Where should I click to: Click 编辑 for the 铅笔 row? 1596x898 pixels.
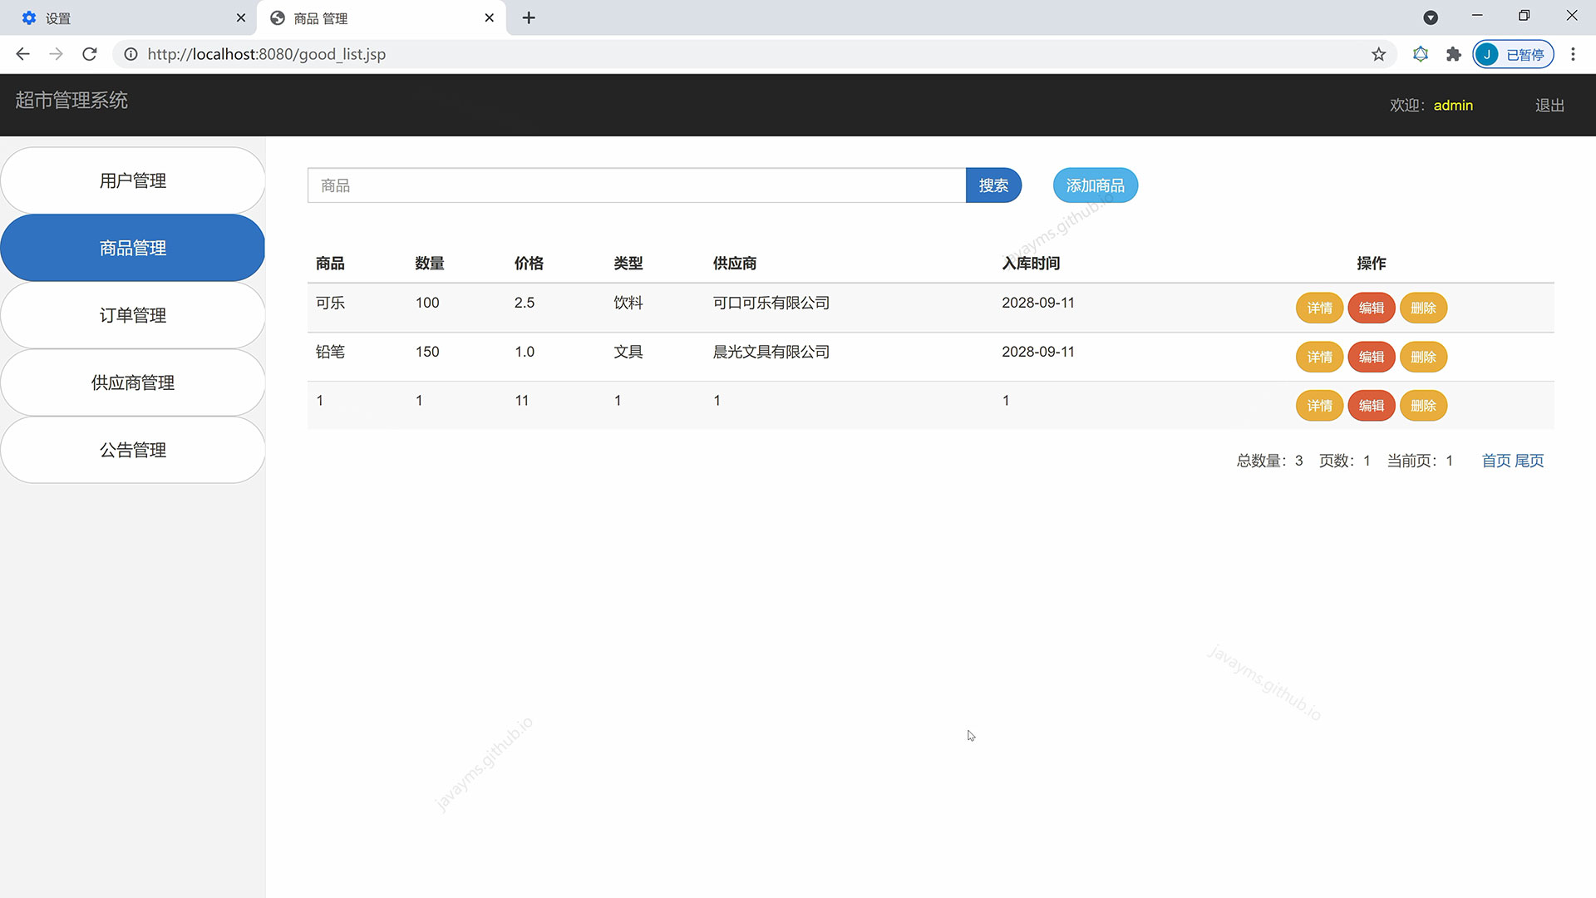pyautogui.click(x=1371, y=357)
